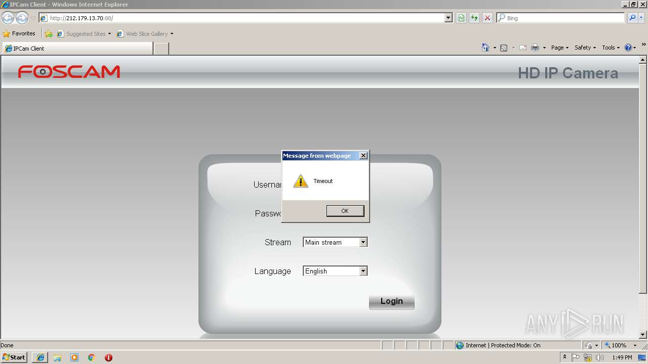Open a new blank tab
Image resolution: width=648 pixels, height=364 pixels.
click(x=161, y=49)
